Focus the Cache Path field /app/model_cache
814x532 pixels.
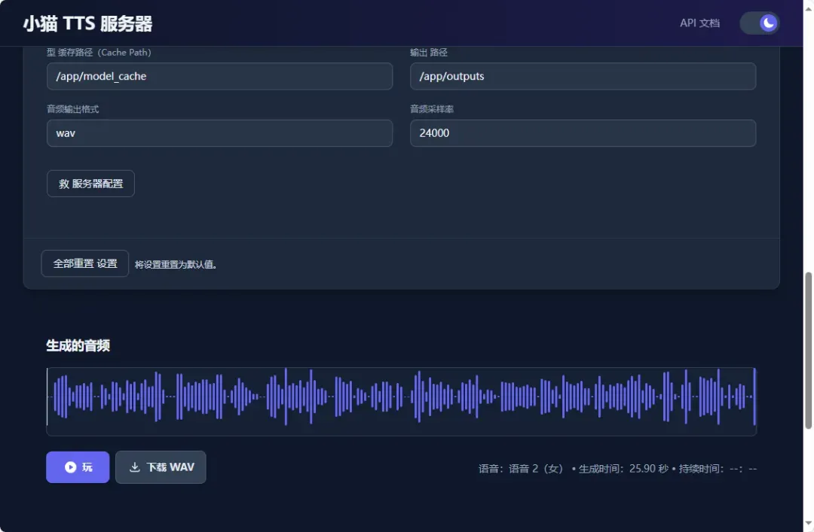[x=219, y=76]
